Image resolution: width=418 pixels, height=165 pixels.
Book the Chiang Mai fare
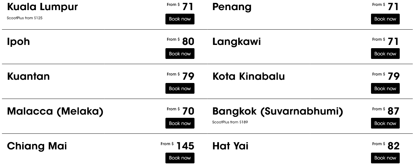180,158
